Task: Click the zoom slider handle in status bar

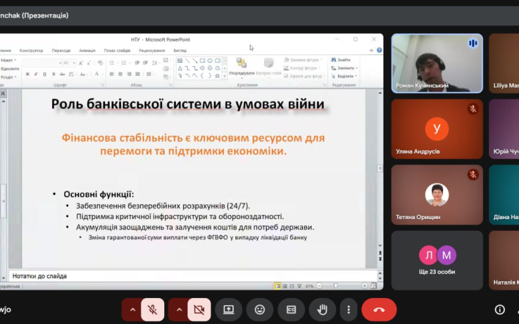Action: tap(336, 286)
